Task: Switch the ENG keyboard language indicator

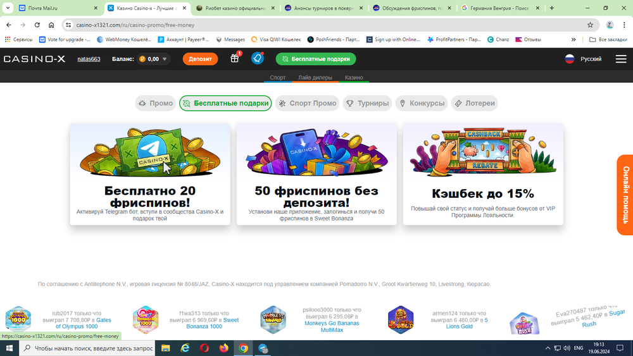Action: [579, 348]
